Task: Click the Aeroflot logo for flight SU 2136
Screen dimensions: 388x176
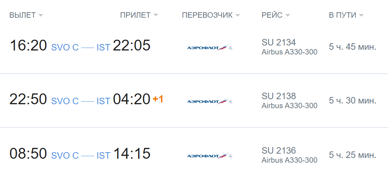Action: 210,156
